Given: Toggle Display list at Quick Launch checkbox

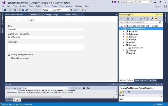Looking at the screenshot, I should click(x=9, y=54).
